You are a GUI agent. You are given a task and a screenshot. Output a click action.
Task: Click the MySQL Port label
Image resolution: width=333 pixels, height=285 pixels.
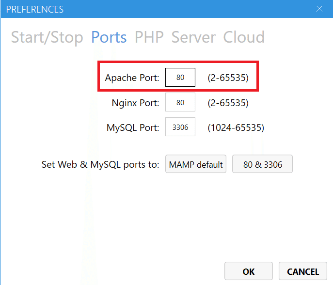[133, 128]
